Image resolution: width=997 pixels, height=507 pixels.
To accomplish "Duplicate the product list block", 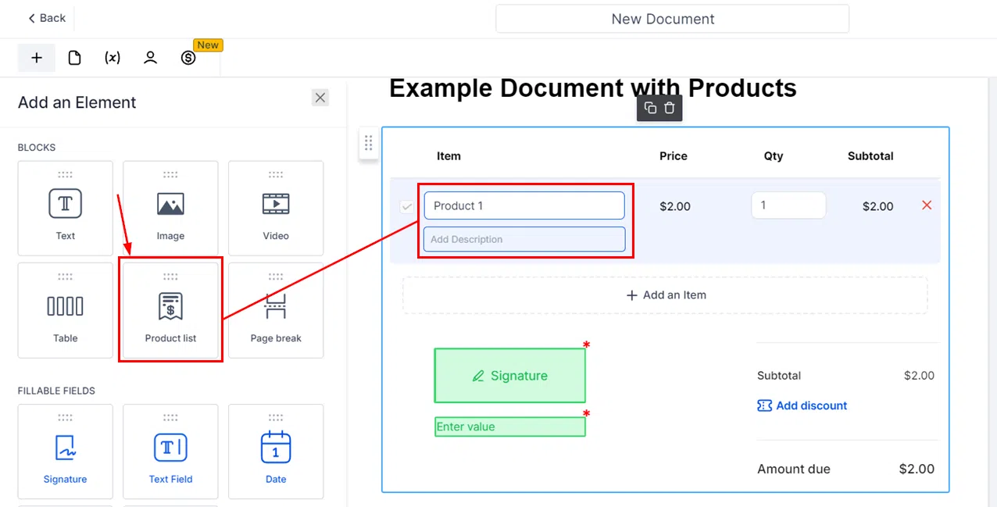I will pyautogui.click(x=650, y=108).
